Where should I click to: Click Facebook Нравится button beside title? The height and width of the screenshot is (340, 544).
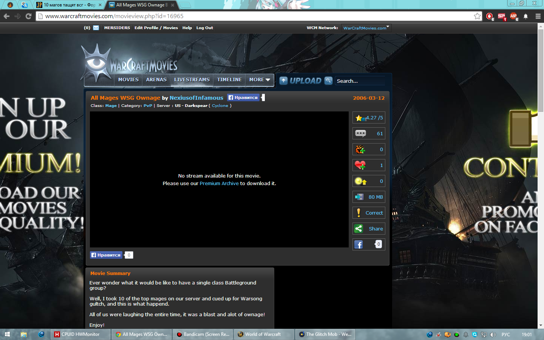pyautogui.click(x=243, y=97)
